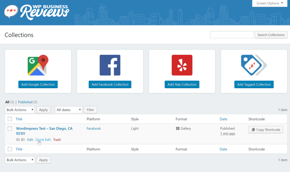
Task: Click the 'ID: 83' text
Action: [x=20, y=140]
